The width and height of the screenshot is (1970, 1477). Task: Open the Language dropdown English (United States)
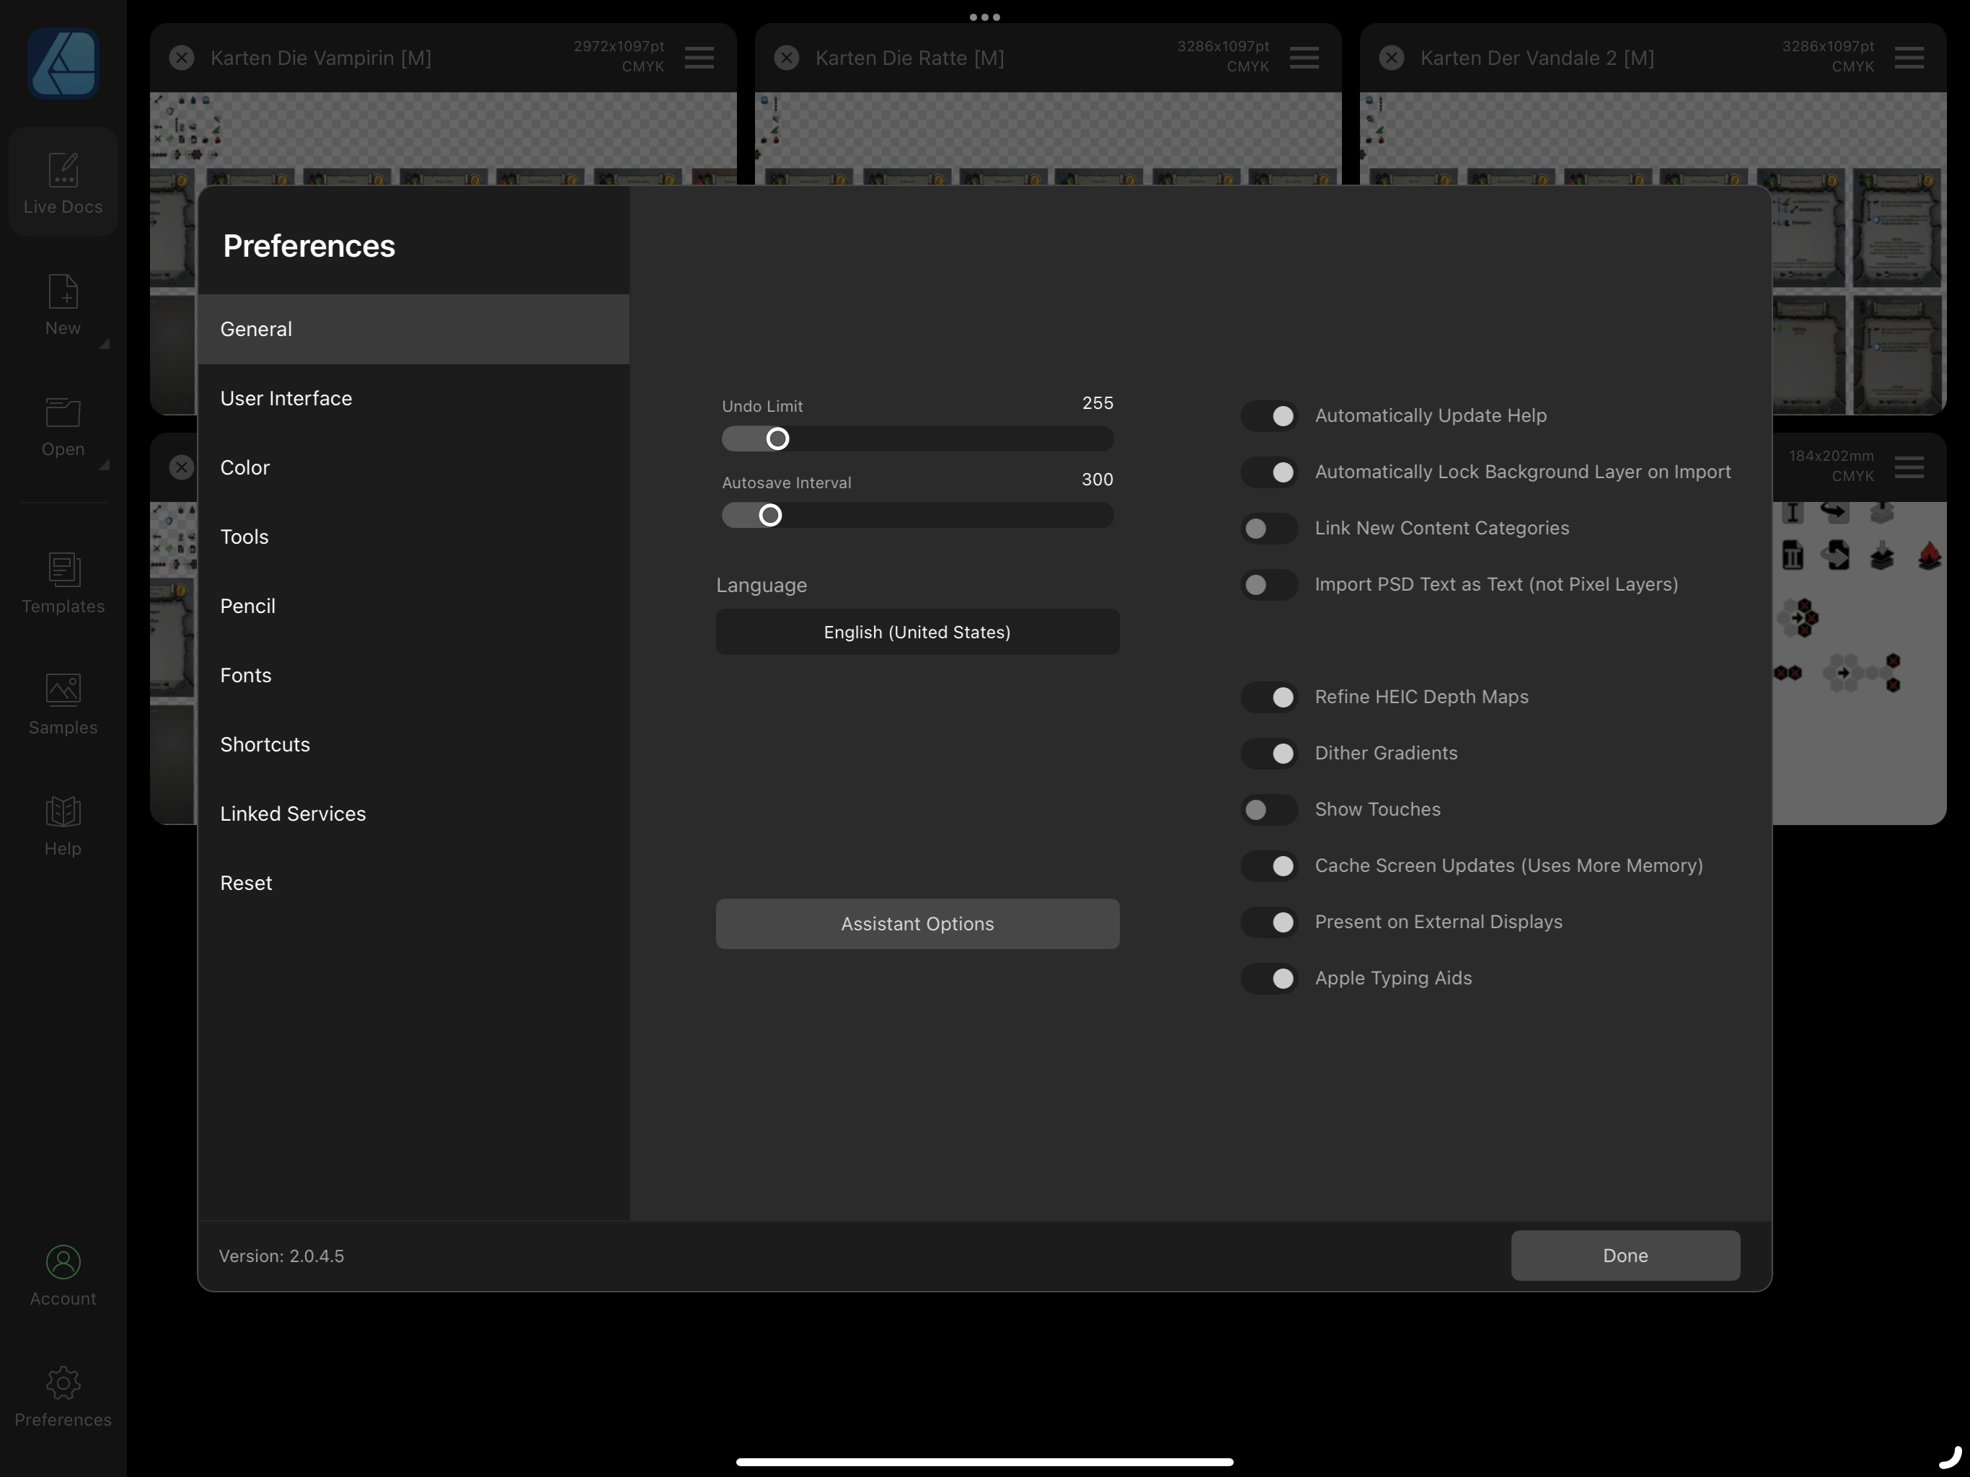point(916,632)
